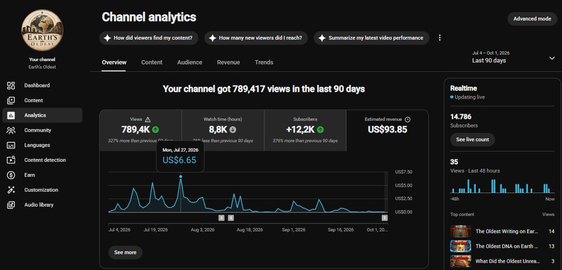Select the Subscribers metric card
Screen dimensions: 562x270
coord(305,130)
